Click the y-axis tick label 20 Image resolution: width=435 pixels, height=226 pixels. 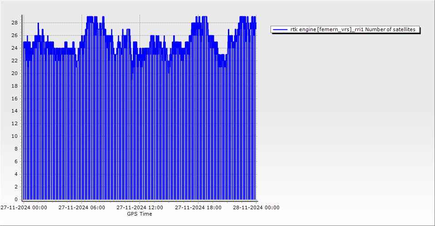pos(14,73)
